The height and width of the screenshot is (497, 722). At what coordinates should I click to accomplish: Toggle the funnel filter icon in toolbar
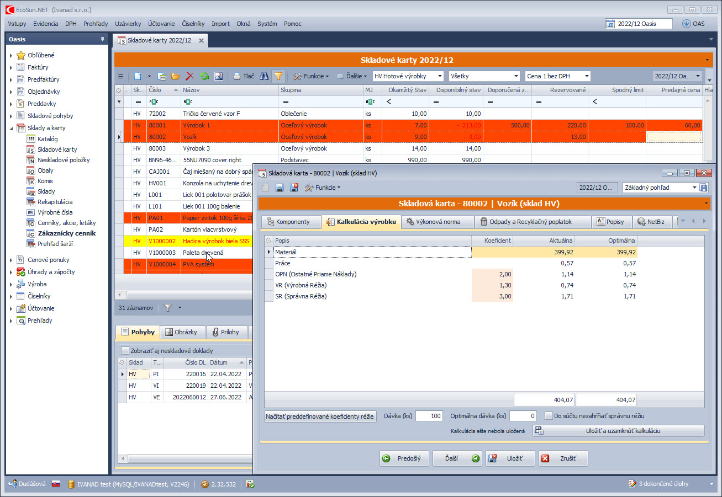pos(278,76)
